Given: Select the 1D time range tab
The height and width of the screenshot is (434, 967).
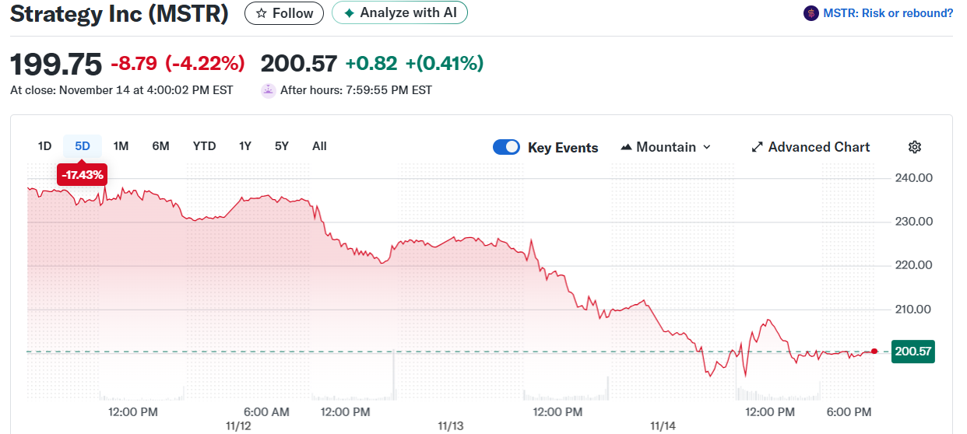Looking at the screenshot, I should 44,146.
